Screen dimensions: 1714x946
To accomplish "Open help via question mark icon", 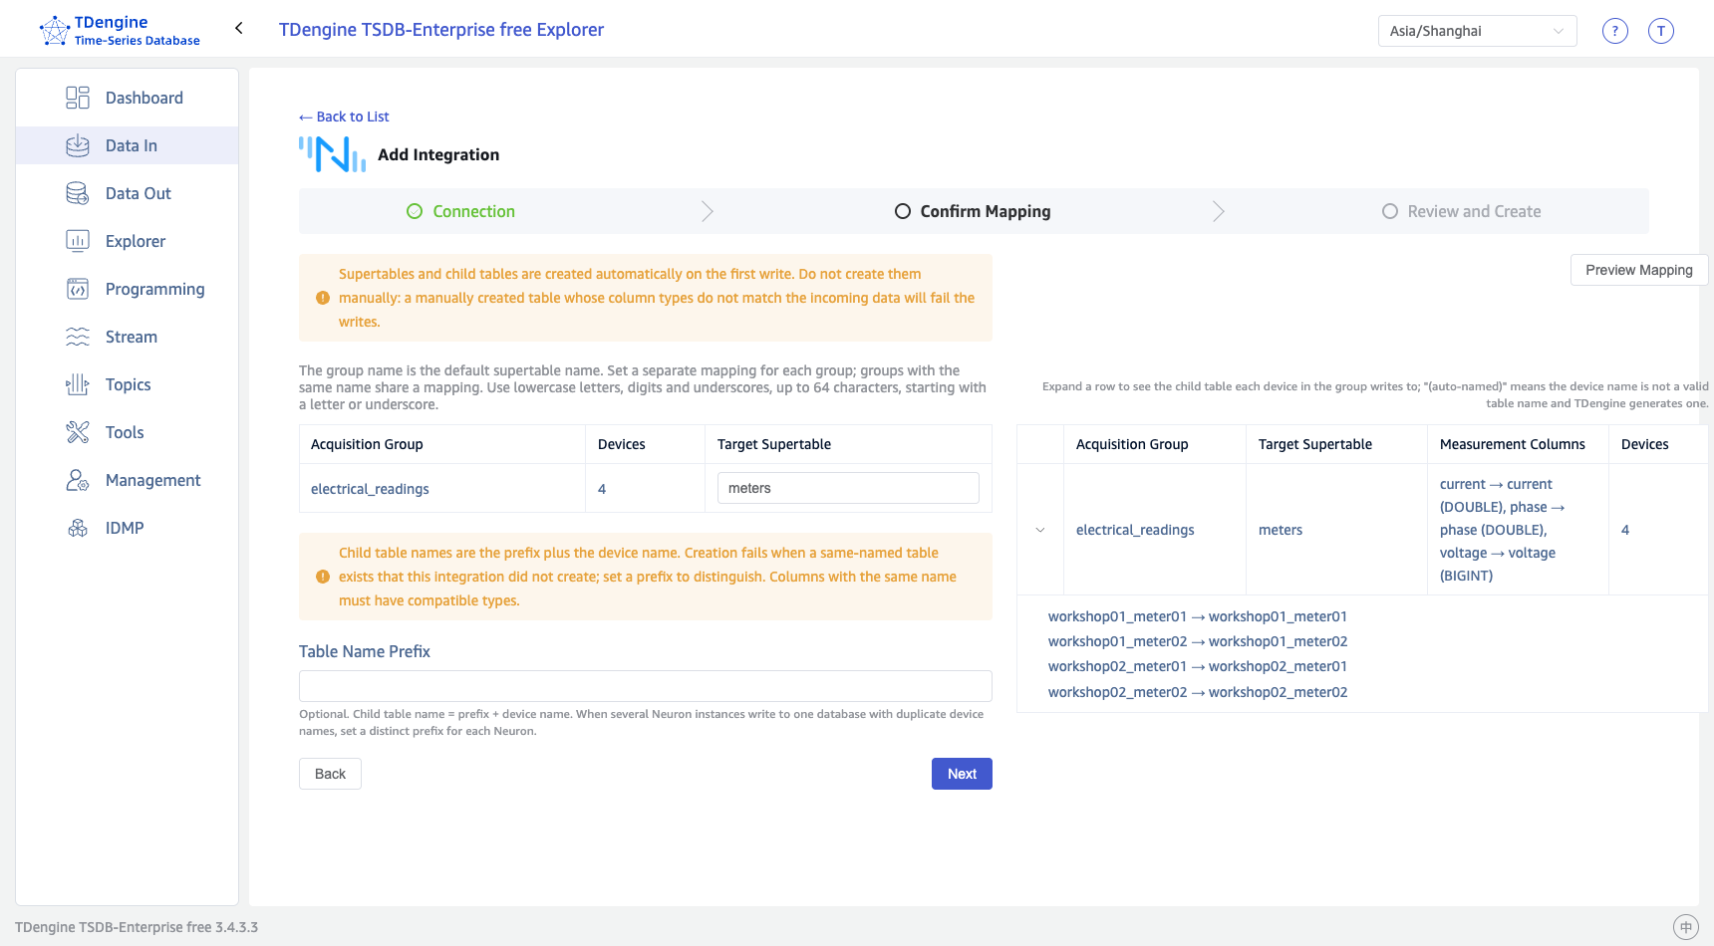I will [x=1615, y=31].
